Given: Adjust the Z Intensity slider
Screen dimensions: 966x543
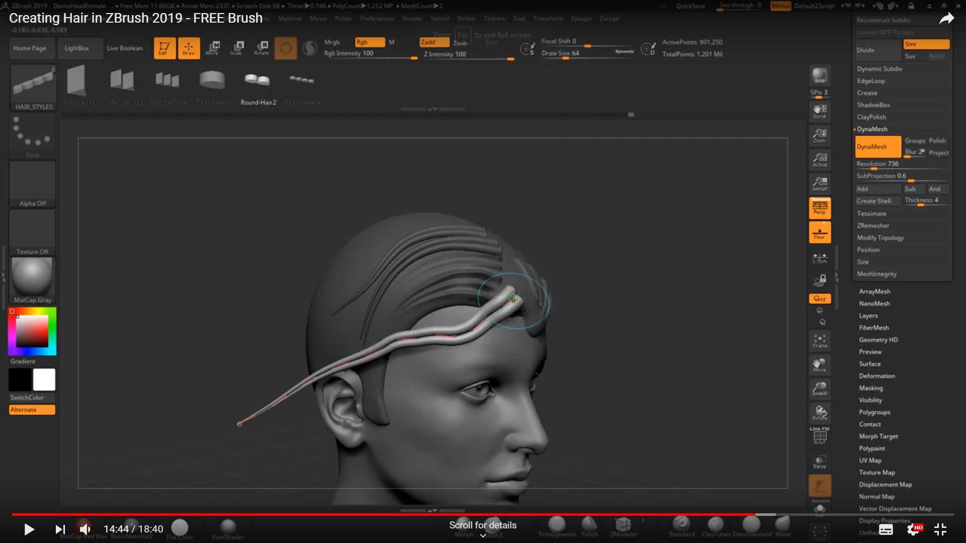Looking at the screenshot, I should click(469, 55).
